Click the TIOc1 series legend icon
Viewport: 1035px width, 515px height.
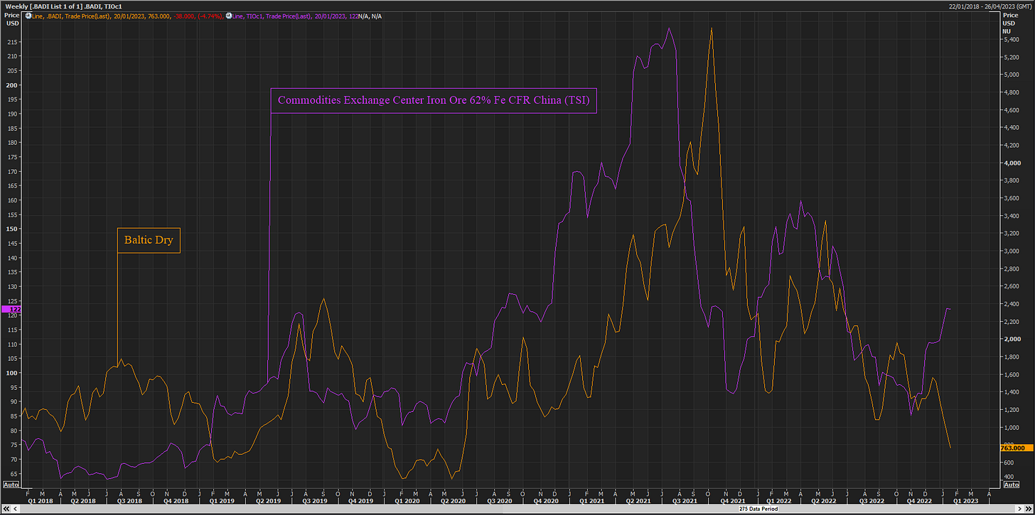tap(229, 16)
